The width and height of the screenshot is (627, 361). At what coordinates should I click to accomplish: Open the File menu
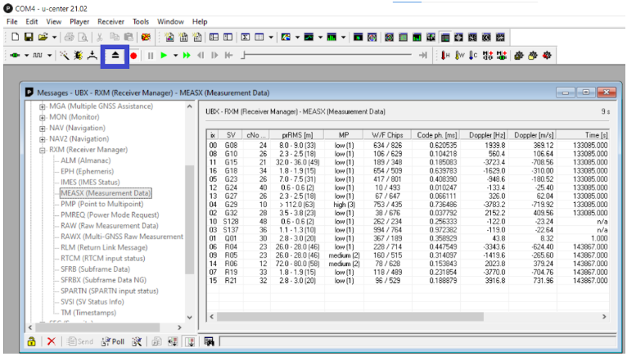(x=12, y=21)
